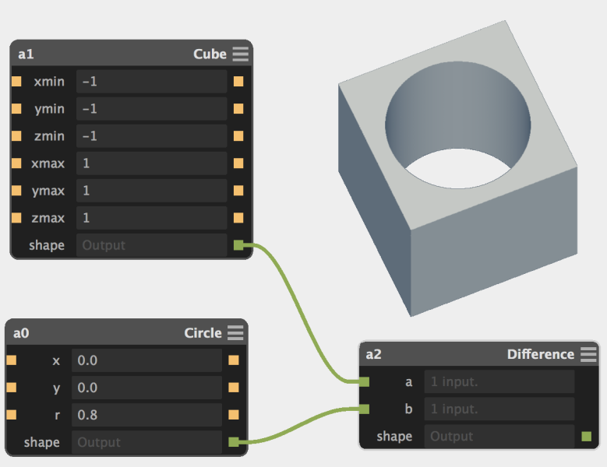The width and height of the screenshot is (607, 467).
Task: Open the Circle node hamburger menu
Action: point(235,333)
